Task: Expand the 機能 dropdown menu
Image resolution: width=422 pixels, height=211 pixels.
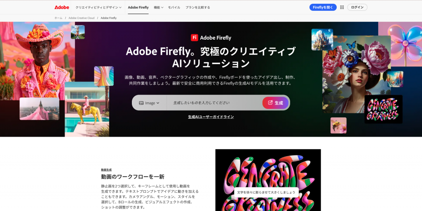Action: tap(159, 7)
